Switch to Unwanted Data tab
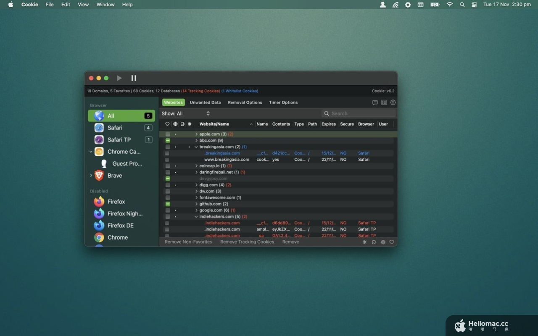 [x=205, y=102]
